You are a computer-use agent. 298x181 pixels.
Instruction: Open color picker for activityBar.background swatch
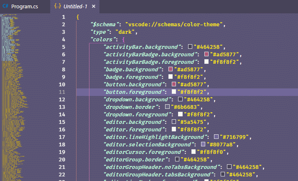tap(190, 47)
